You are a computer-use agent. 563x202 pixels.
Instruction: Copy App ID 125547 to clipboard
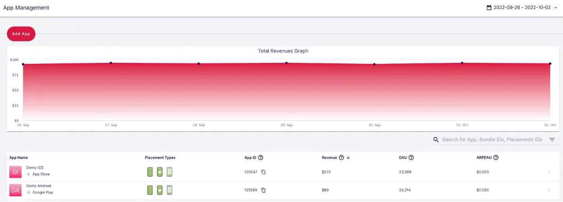click(x=263, y=172)
